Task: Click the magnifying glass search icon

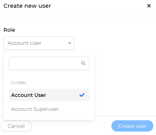Action: 83,63
